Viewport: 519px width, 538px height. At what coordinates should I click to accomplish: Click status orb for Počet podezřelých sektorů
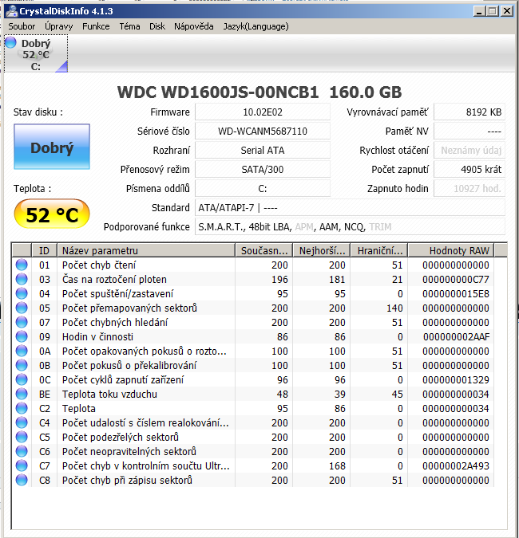pos(22,437)
